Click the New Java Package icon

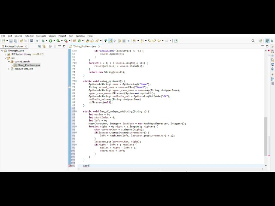74,41
